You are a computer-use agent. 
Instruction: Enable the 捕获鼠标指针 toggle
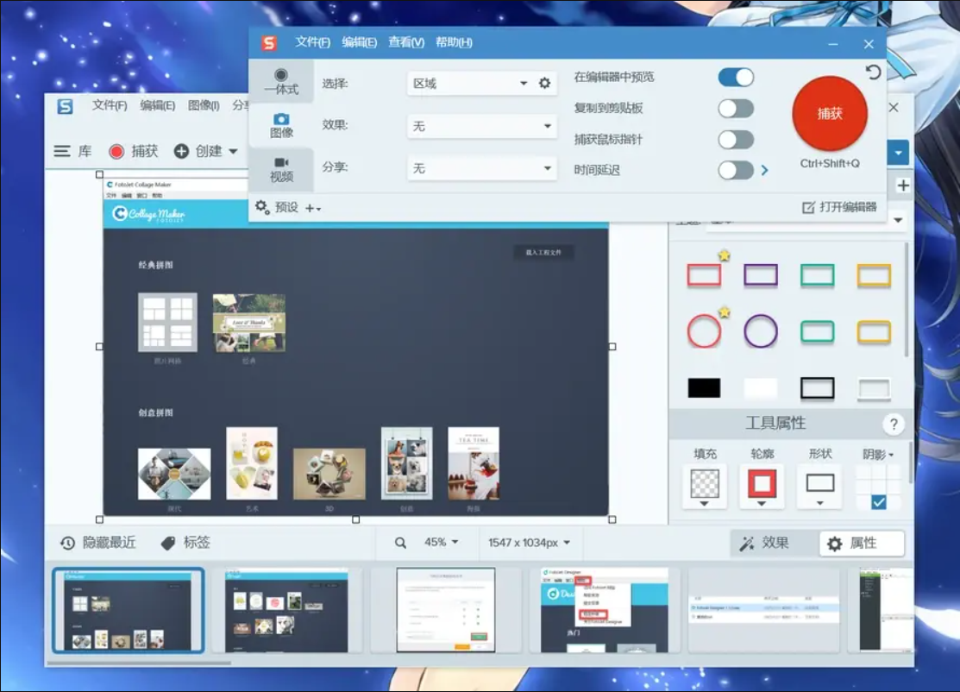[x=736, y=140]
